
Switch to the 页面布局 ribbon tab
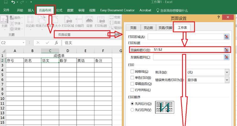tap(45, 10)
